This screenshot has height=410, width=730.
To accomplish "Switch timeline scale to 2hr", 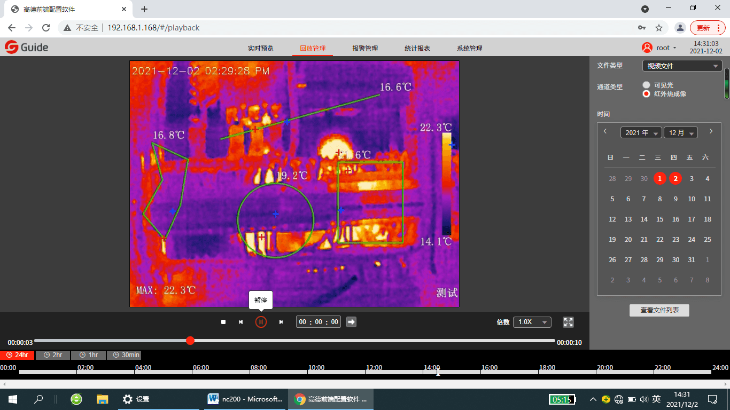I will 53,355.
